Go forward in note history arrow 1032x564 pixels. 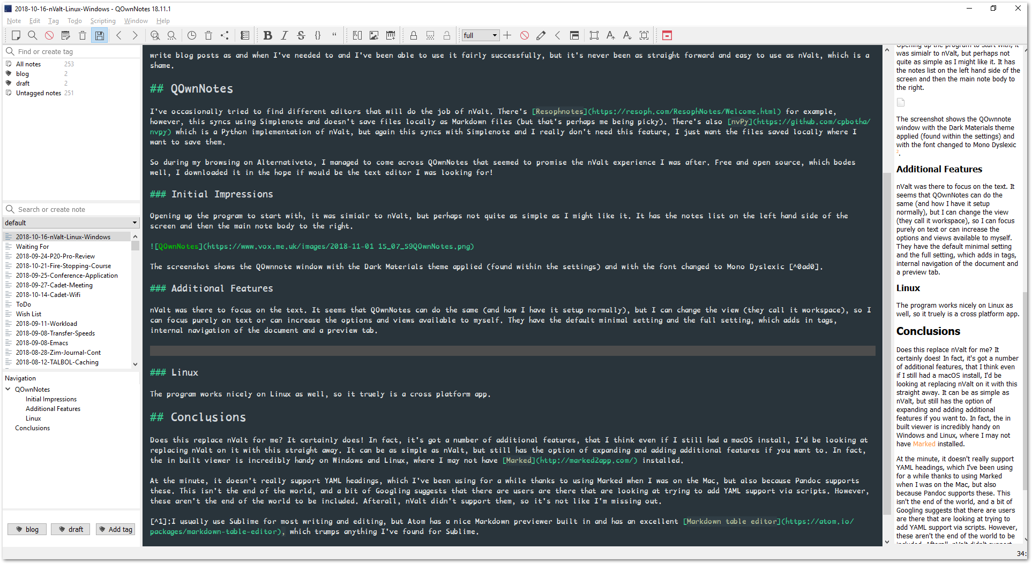pyautogui.click(x=135, y=35)
